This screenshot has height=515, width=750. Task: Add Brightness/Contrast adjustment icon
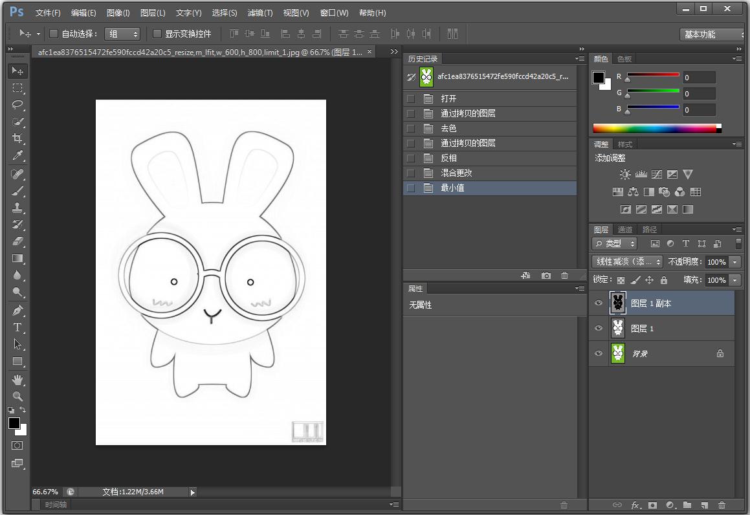point(625,175)
